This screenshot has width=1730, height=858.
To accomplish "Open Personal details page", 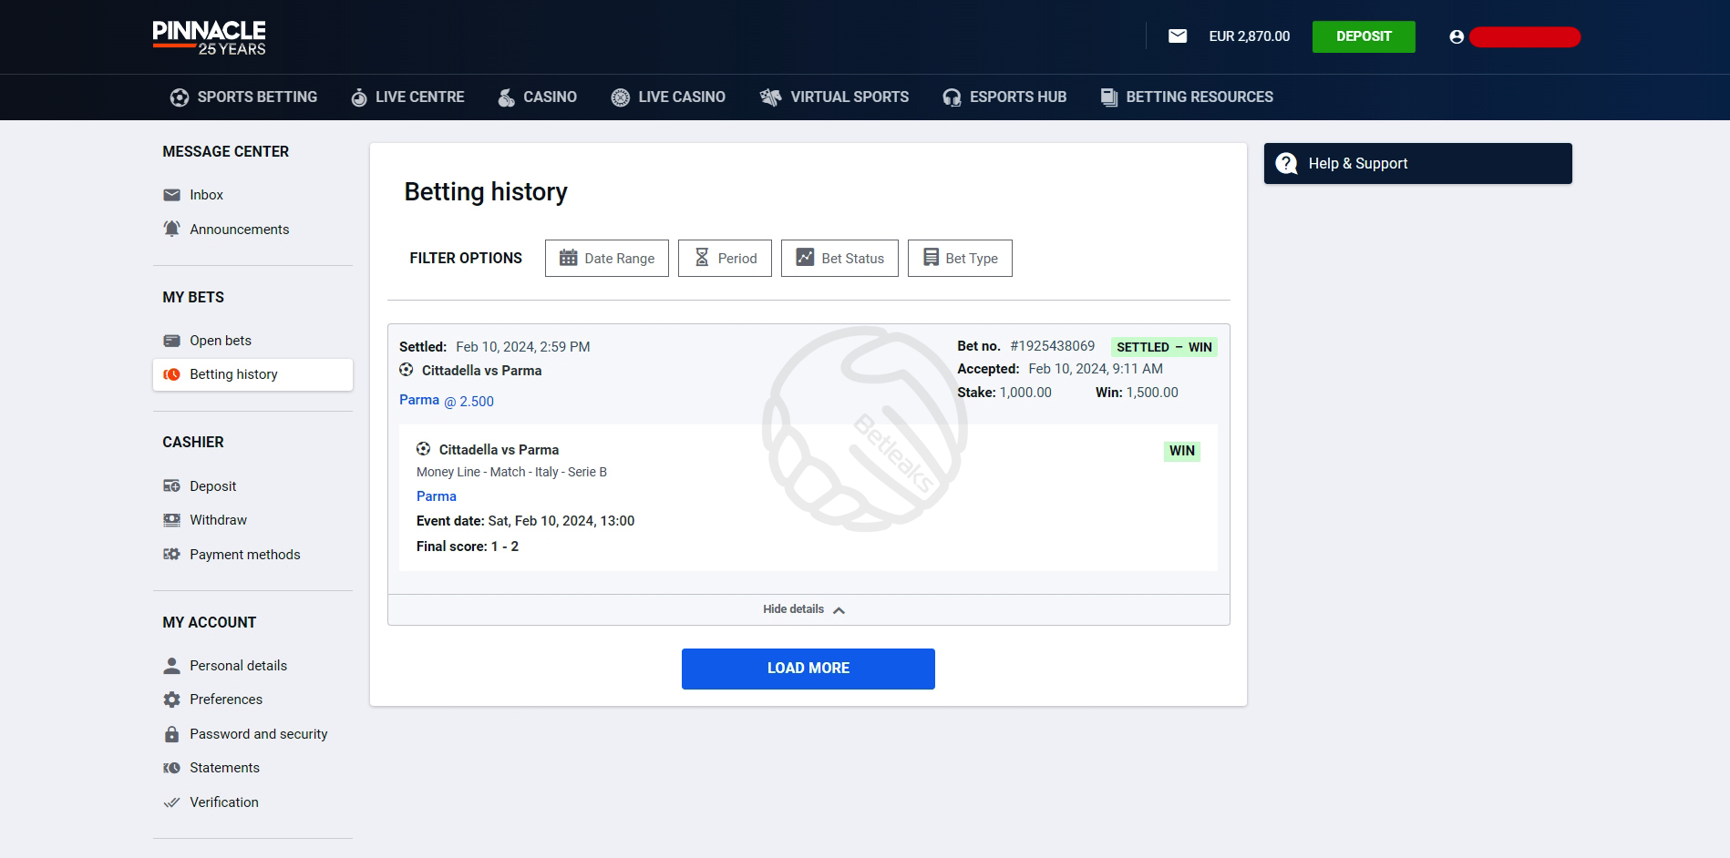I will pyautogui.click(x=238, y=666).
